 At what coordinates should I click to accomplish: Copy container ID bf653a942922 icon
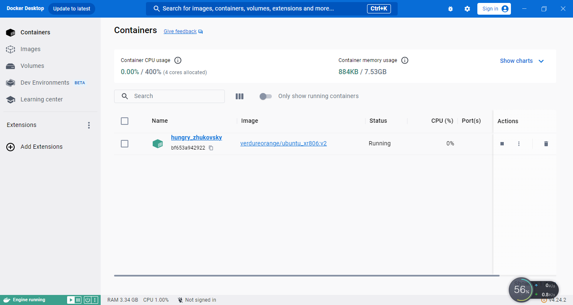tap(211, 148)
